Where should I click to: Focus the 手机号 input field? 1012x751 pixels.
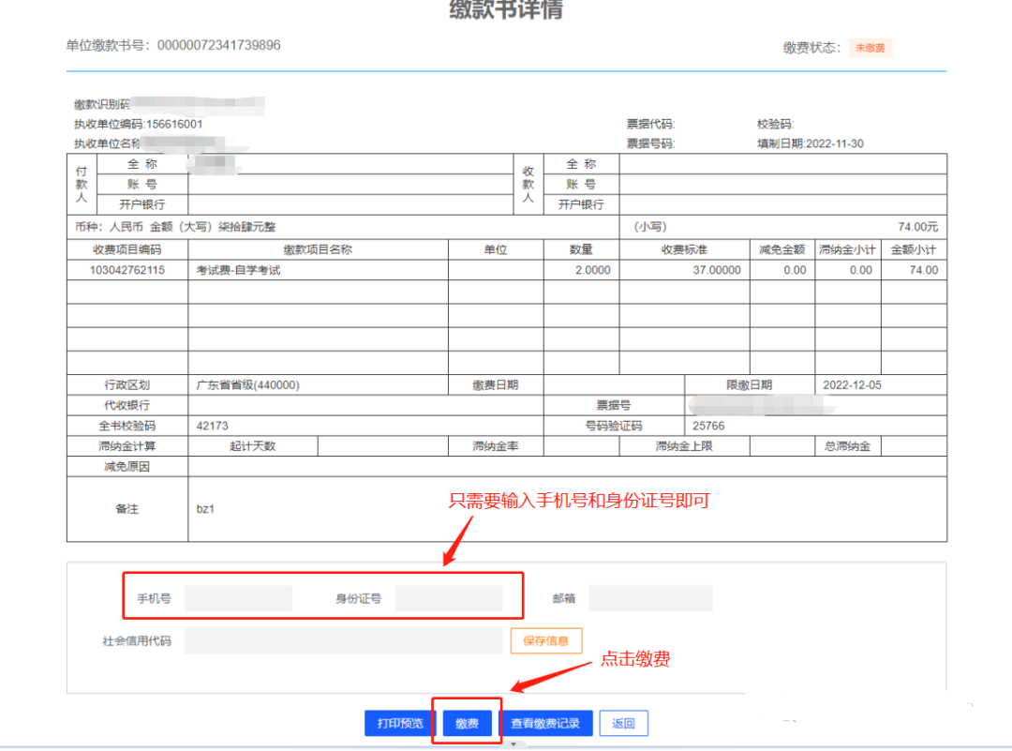pos(238,598)
